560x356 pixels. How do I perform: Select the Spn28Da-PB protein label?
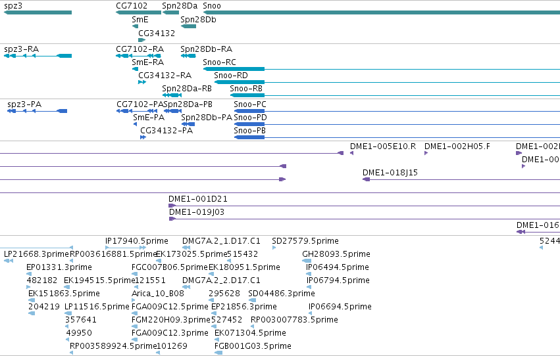(x=188, y=104)
